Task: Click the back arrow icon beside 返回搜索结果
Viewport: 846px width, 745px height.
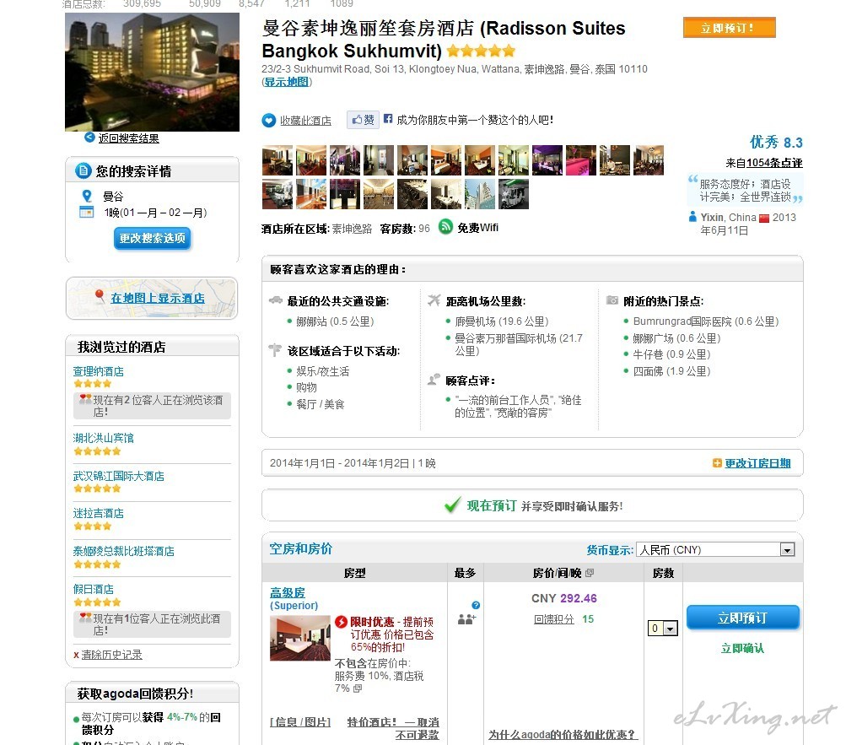Action: tap(89, 138)
